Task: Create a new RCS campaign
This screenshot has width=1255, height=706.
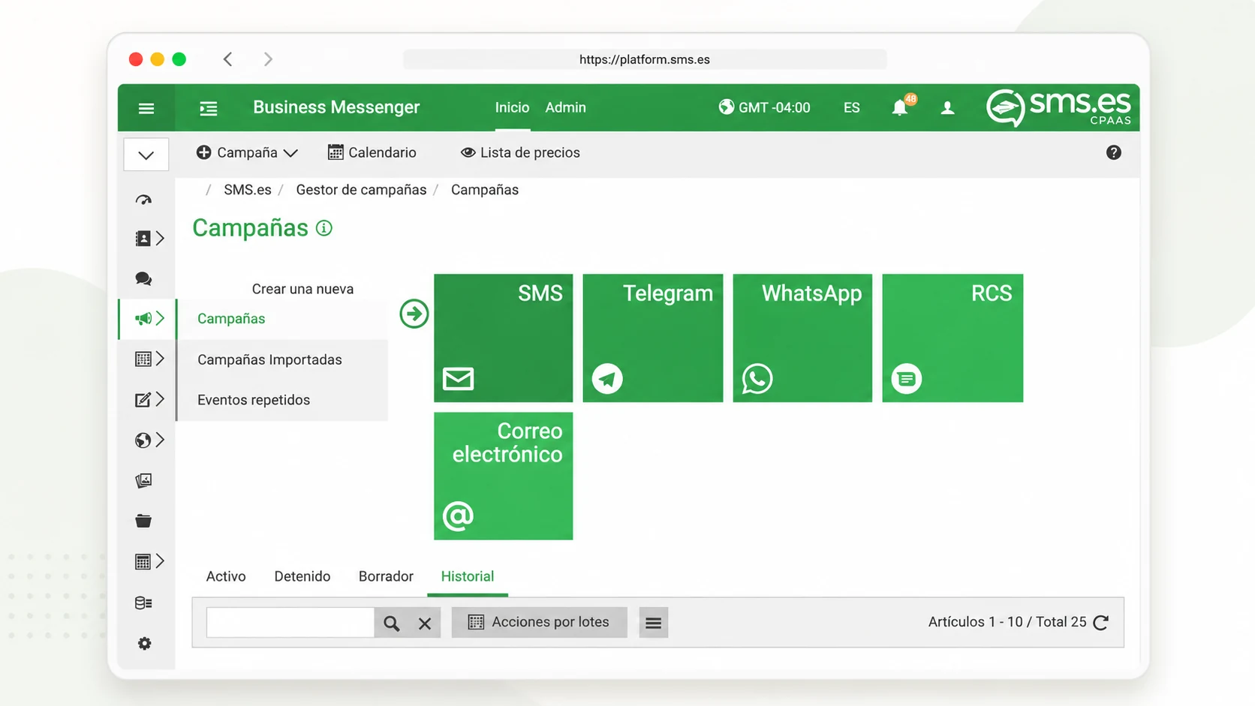Action: pyautogui.click(x=953, y=338)
